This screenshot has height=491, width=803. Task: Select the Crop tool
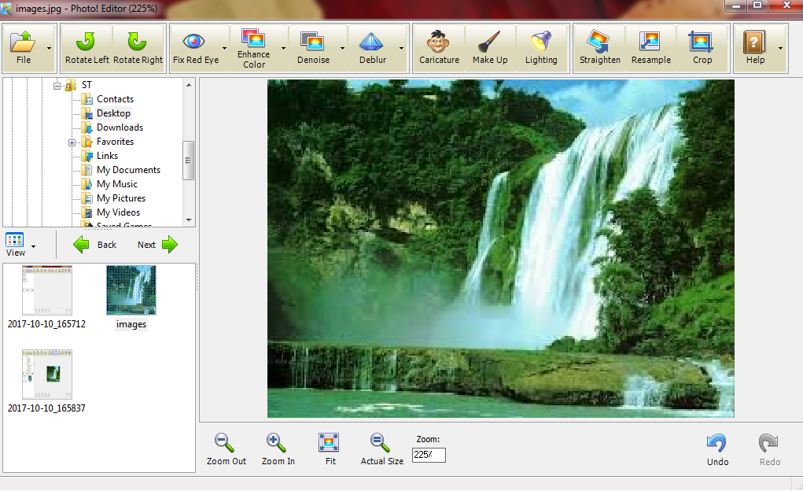(702, 48)
